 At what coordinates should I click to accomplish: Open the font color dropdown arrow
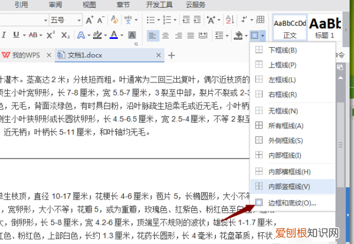tap(122, 35)
